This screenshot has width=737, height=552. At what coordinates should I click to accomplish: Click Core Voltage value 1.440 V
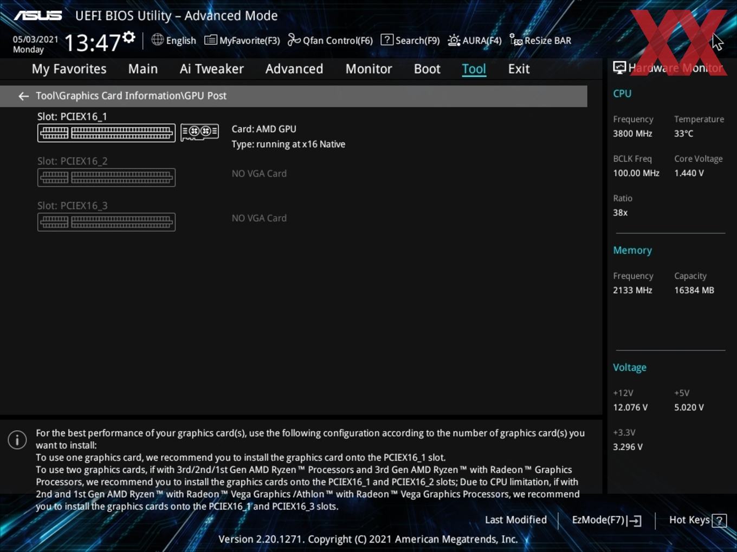tap(689, 173)
